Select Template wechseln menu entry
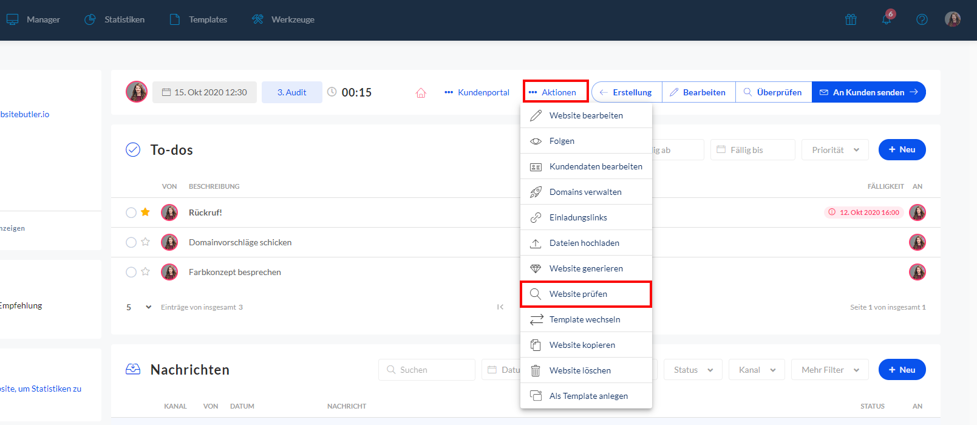 pyautogui.click(x=586, y=319)
